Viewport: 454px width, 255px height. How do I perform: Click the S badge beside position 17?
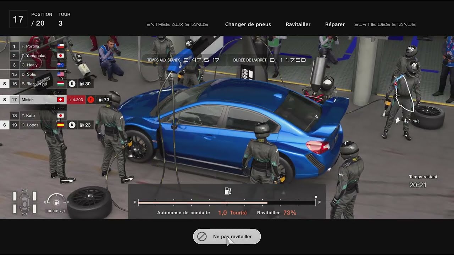(5, 100)
